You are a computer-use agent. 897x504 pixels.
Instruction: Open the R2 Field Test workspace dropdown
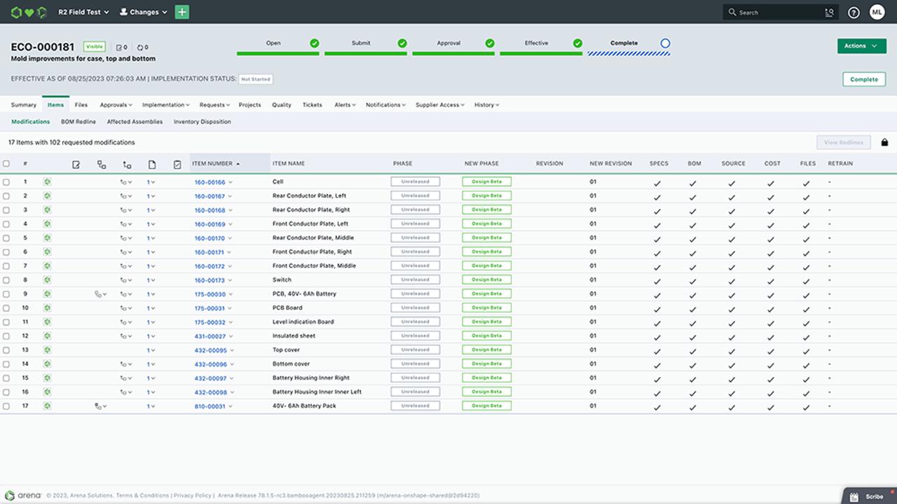pos(83,12)
